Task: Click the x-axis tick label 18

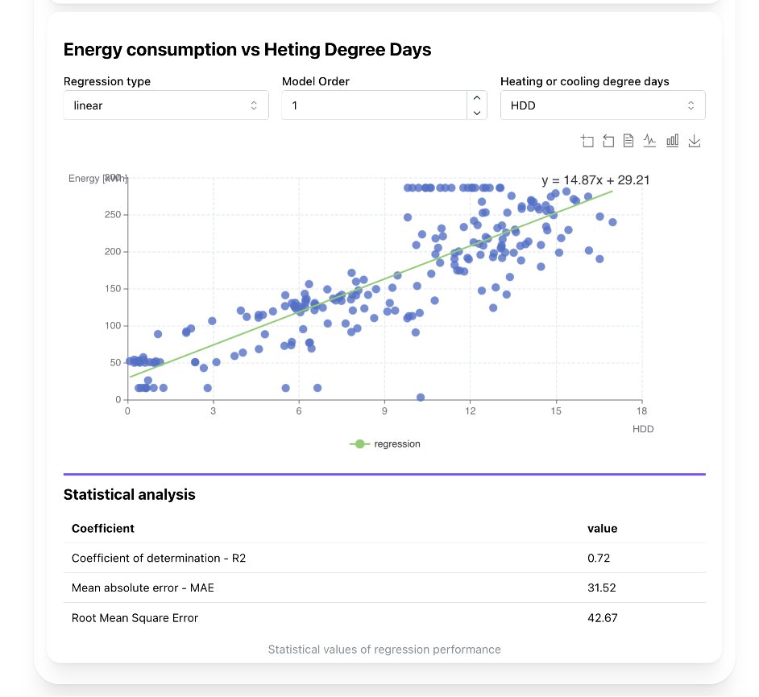Action: point(641,411)
